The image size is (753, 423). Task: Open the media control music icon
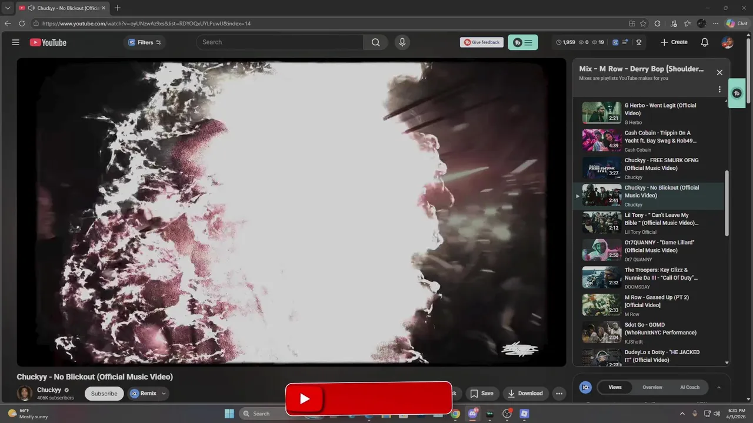672,23
